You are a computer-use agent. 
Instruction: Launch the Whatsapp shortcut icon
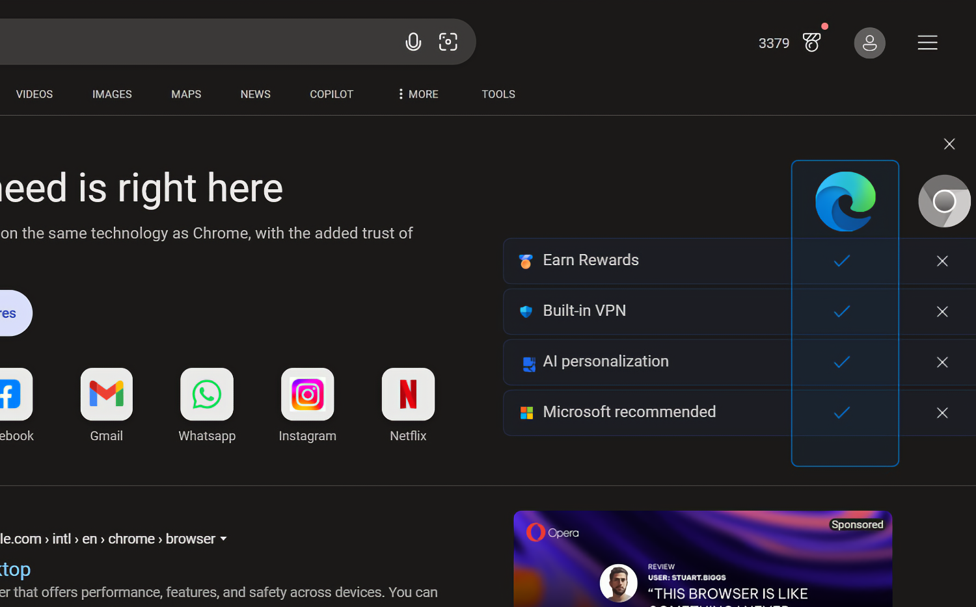click(207, 394)
